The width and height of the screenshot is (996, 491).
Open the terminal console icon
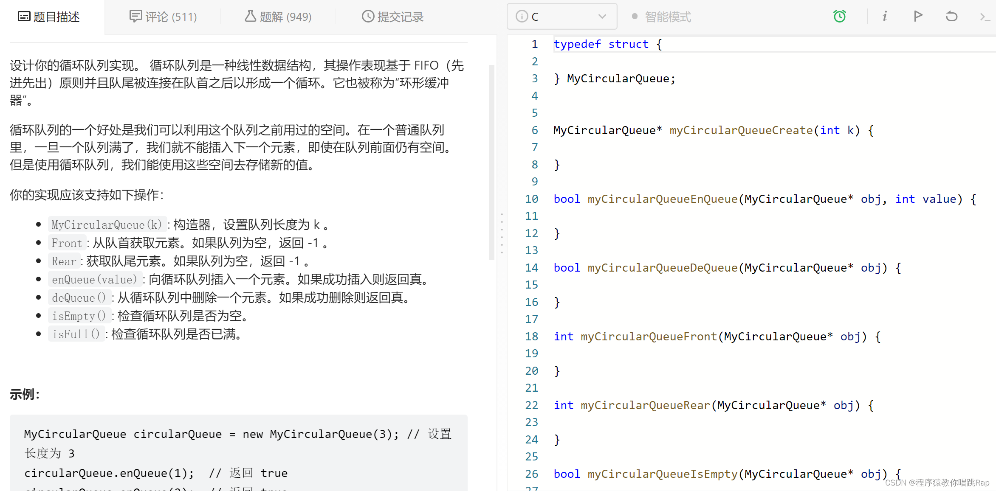pyautogui.click(x=985, y=17)
